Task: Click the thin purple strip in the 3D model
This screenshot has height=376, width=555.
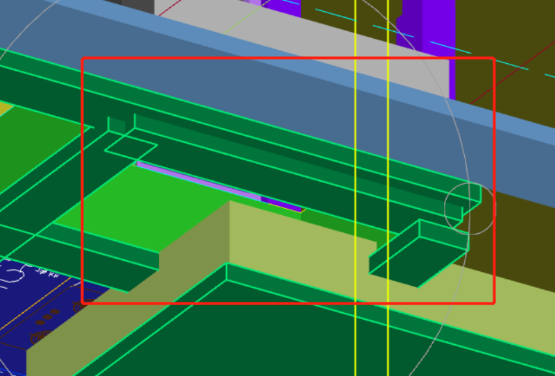Action: click(x=219, y=187)
